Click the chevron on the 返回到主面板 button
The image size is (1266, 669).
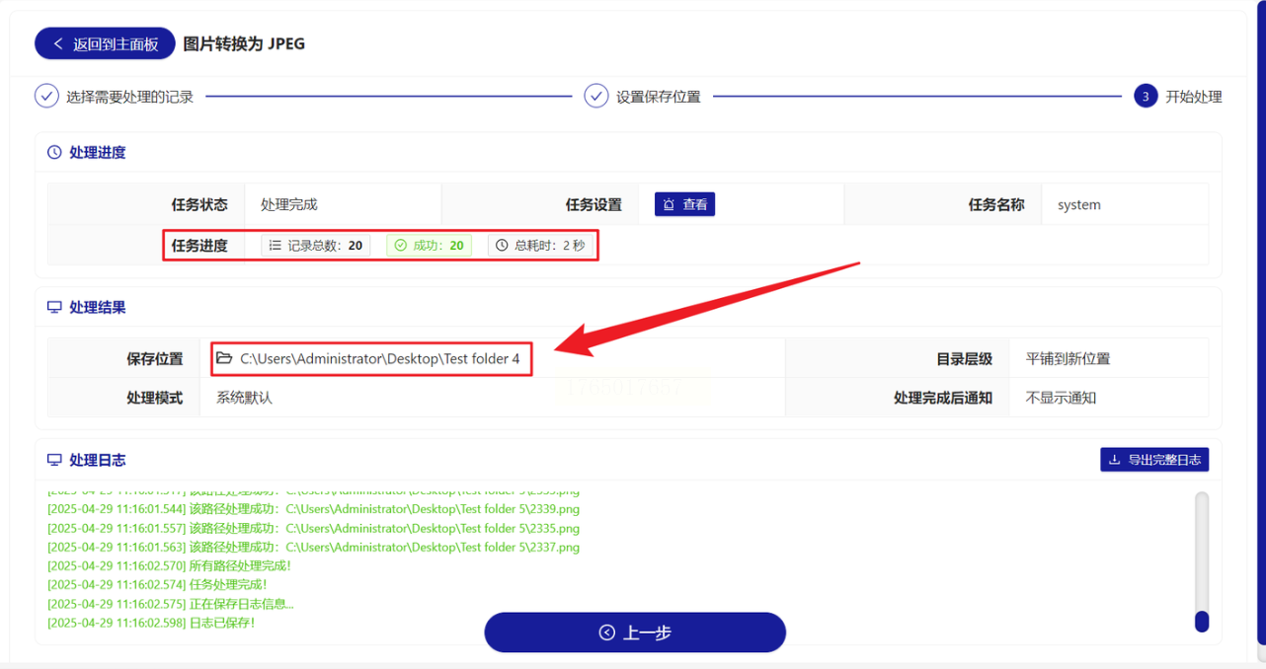pos(58,43)
